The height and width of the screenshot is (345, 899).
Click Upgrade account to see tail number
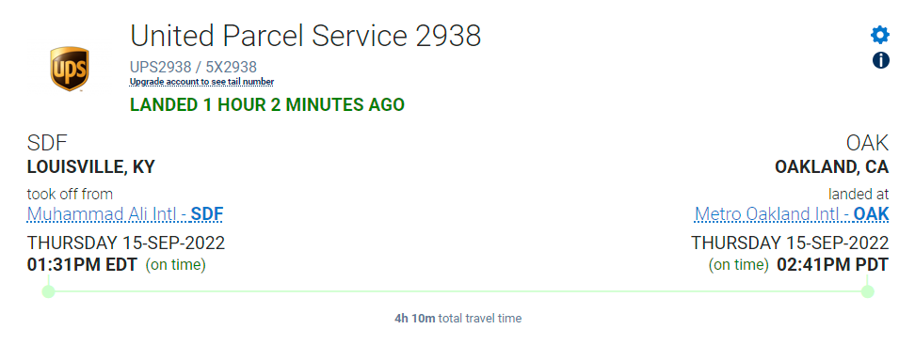click(201, 82)
